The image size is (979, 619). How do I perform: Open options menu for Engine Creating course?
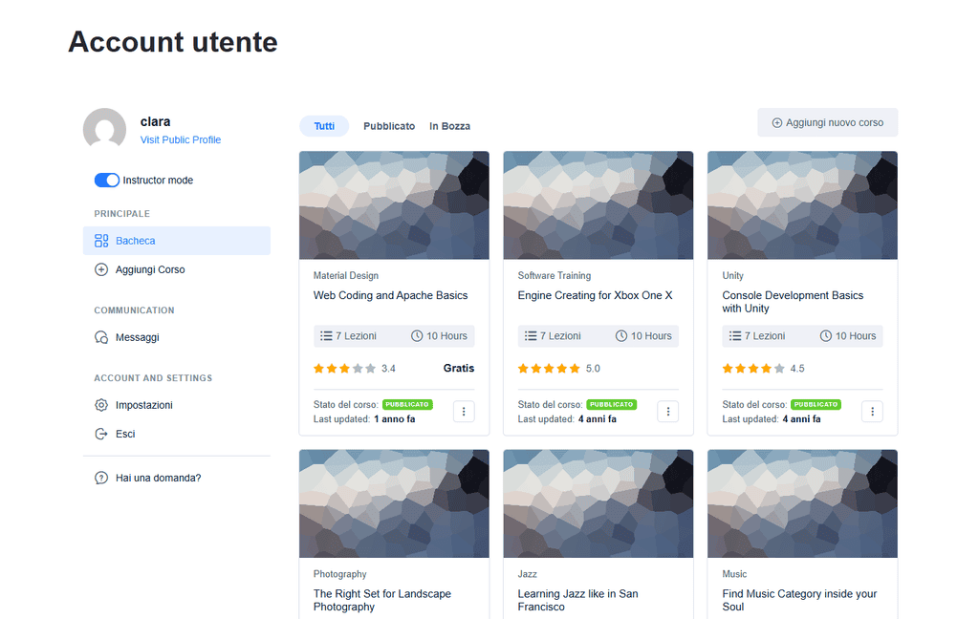point(668,411)
